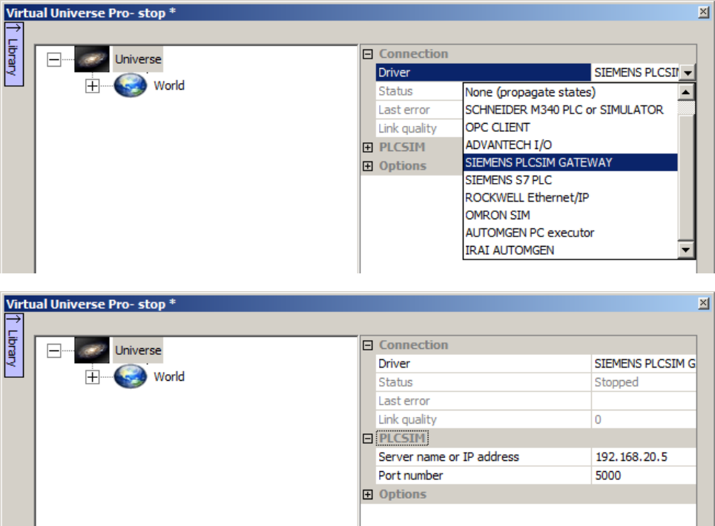Expand the PLCSIM section in top window
Viewport: 715px width, 526px height.
click(x=368, y=147)
